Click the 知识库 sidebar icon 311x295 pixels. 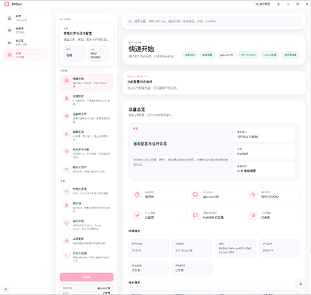[x=9, y=42]
